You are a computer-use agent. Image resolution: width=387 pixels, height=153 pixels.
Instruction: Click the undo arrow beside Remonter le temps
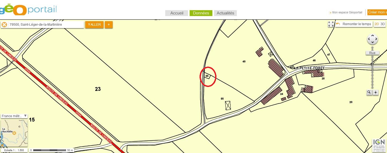[338, 24]
